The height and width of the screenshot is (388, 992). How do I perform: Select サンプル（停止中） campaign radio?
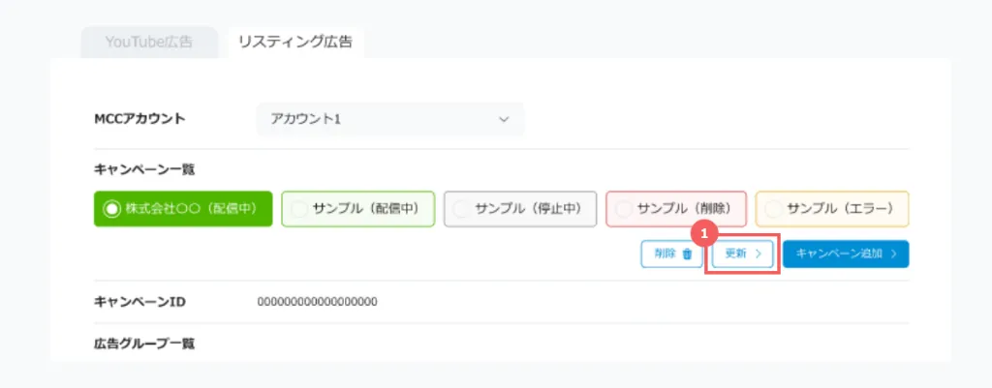(x=520, y=209)
